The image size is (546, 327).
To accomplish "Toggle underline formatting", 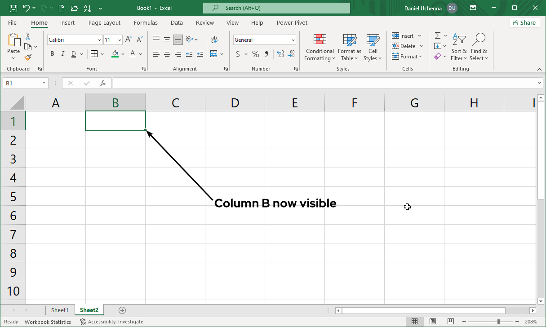I will [x=72, y=53].
